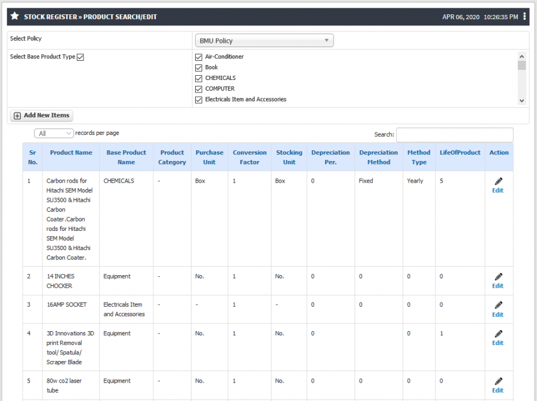Viewport: 537px width, 401px height.
Task: Click the 'Carbon rods for Hitachi SEM Model' cell
Action: [70, 219]
